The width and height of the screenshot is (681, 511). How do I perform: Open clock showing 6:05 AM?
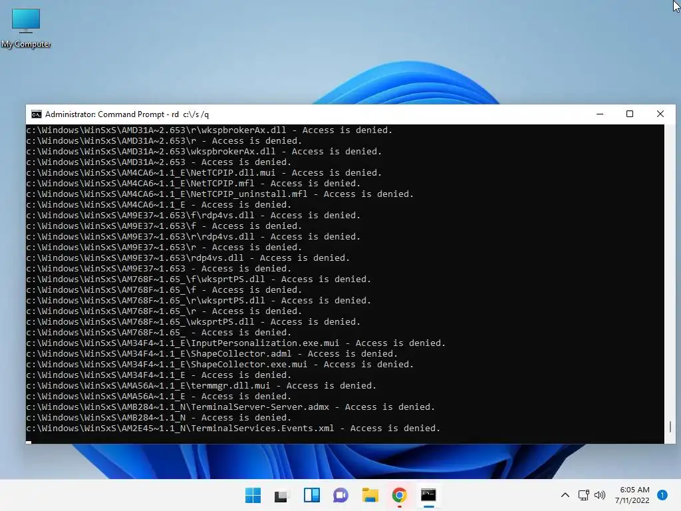(x=632, y=495)
